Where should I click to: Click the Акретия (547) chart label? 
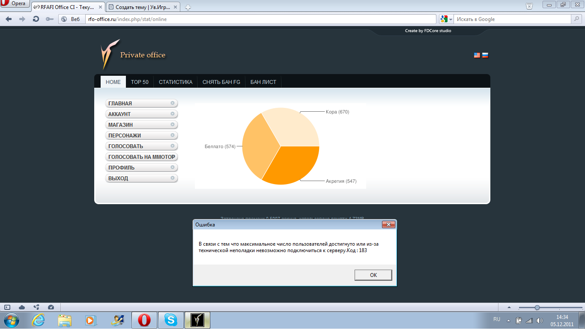[x=341, y=181]
